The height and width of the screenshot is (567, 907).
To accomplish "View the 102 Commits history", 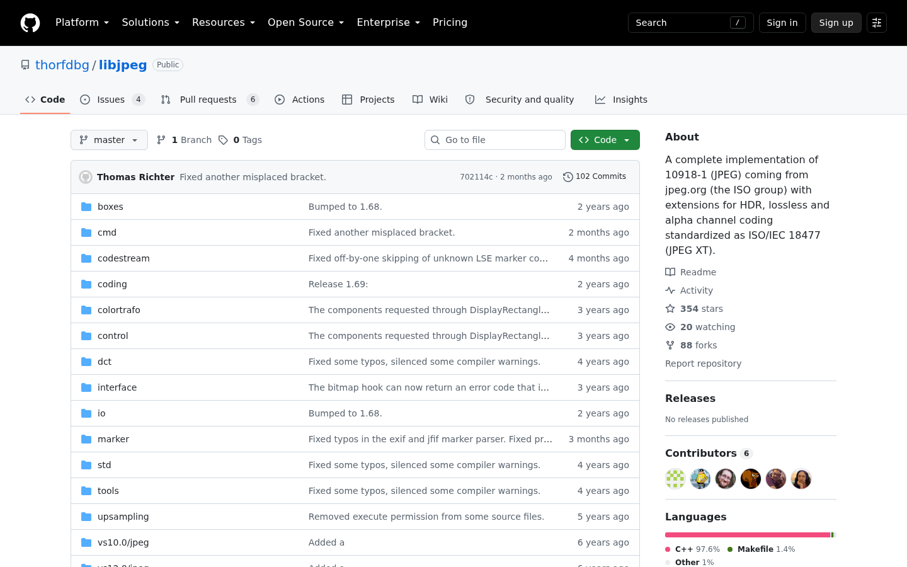I will [595, 177].
